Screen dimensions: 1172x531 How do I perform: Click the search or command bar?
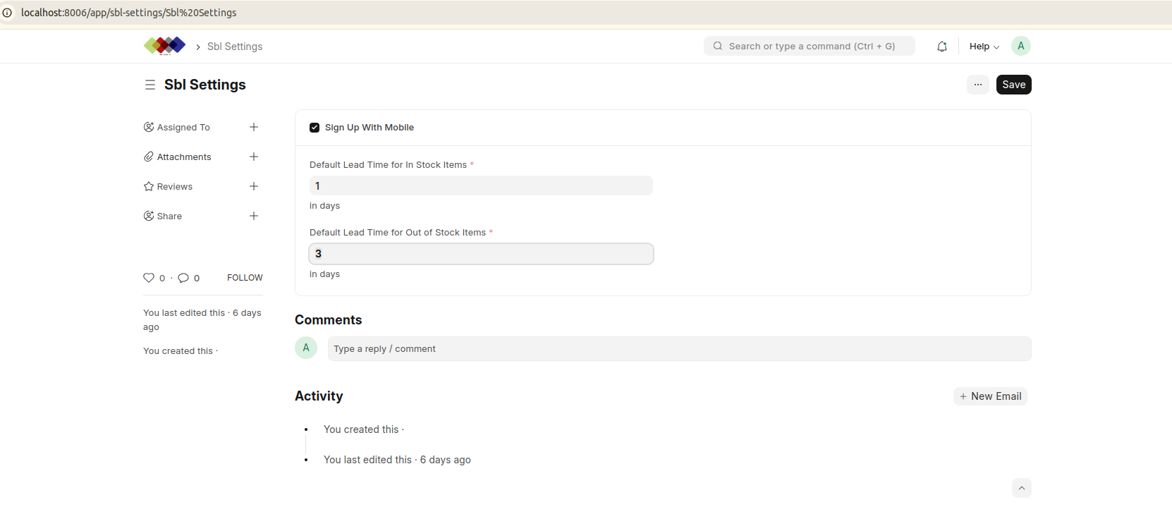pos(810,47)
